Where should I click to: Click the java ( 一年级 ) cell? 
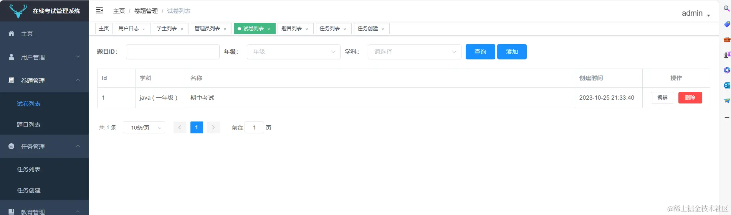[160, 98]
